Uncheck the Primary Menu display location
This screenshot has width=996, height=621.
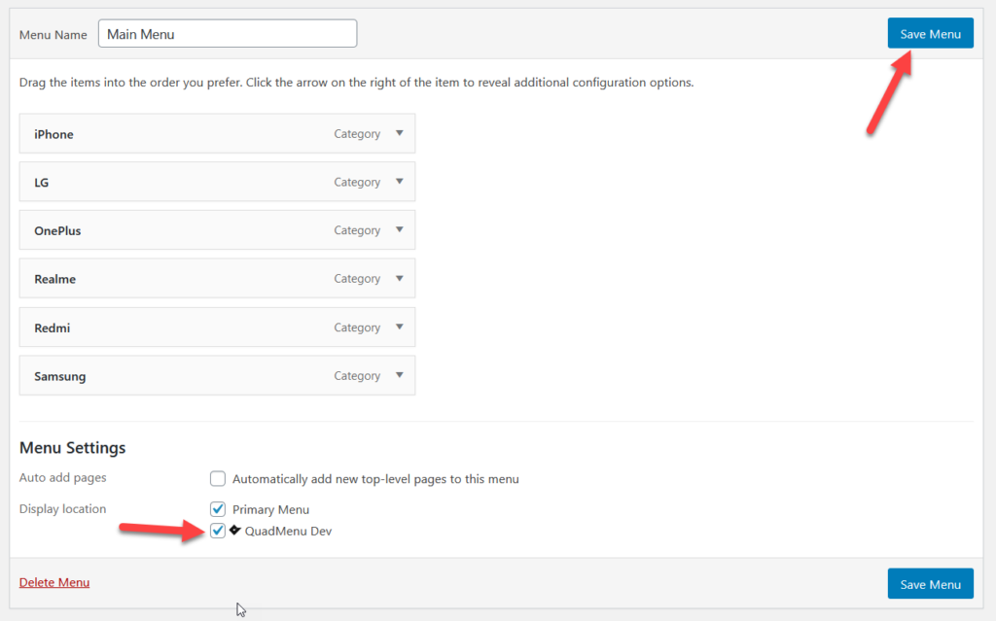tap(218, 509)
